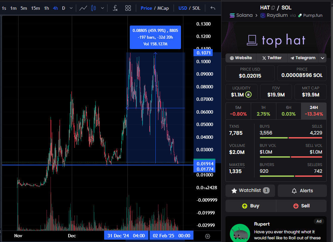Click the liquidity lock icon
This screenshot has width=333, height=242.
[x=248, y=94]
